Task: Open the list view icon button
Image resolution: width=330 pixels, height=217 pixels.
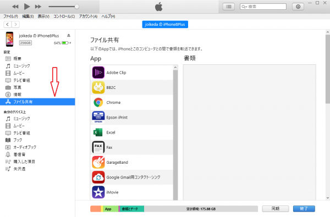Action: coord(229,7)
